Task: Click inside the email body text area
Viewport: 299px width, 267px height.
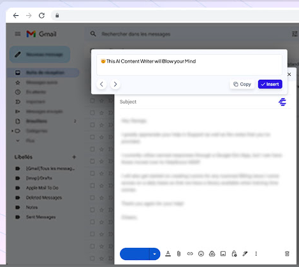Action: [205, 170]
